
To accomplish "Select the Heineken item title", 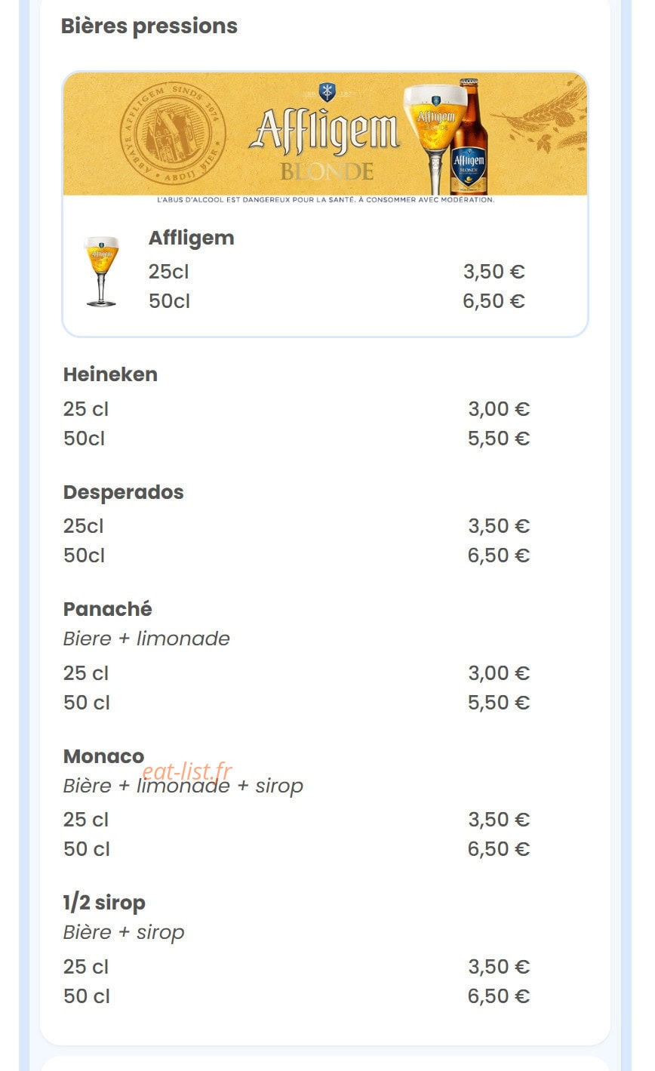I will [110, 374].
